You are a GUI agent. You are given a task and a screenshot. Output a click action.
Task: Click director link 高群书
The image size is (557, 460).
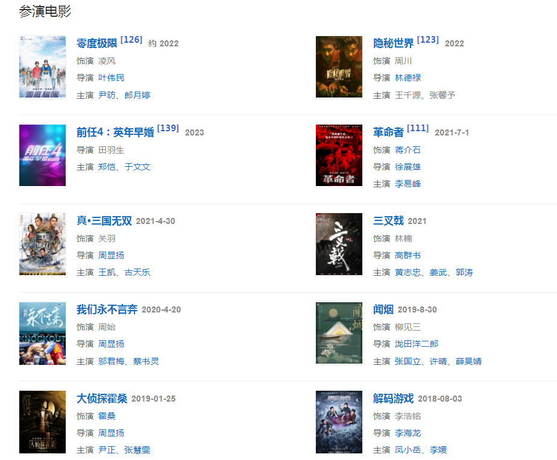click(x=408, y=255)
